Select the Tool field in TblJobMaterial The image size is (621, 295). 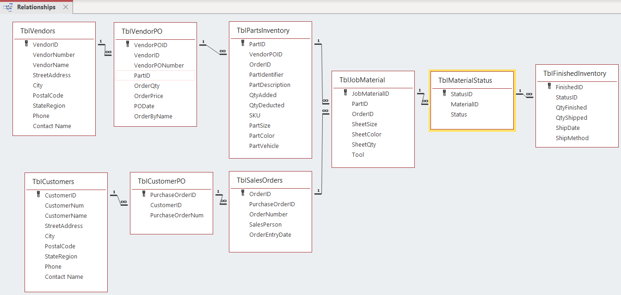coord(358,154)
